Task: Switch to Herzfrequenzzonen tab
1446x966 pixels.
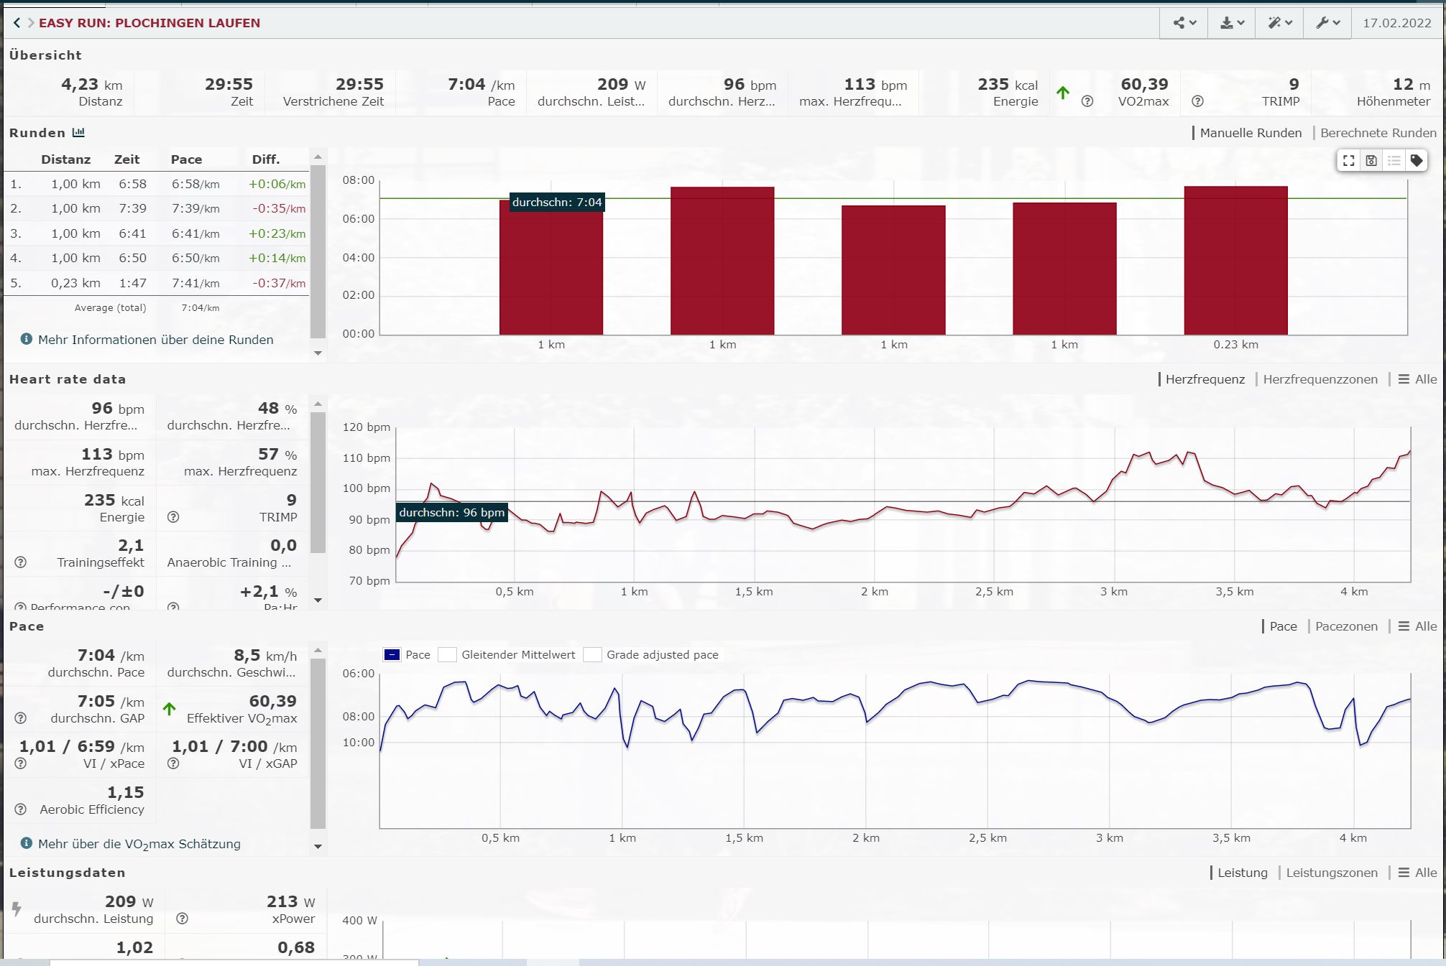Action: (x=1320, y=379)
